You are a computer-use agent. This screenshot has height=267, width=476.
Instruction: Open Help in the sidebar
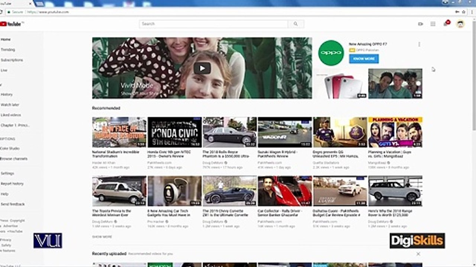click(4, 194)
